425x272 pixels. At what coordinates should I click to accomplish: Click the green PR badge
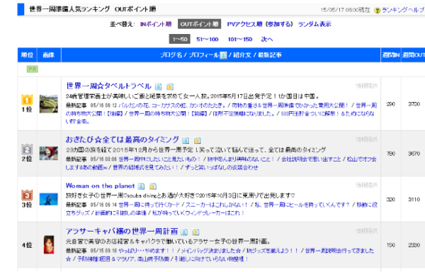[x=33, y=69]
